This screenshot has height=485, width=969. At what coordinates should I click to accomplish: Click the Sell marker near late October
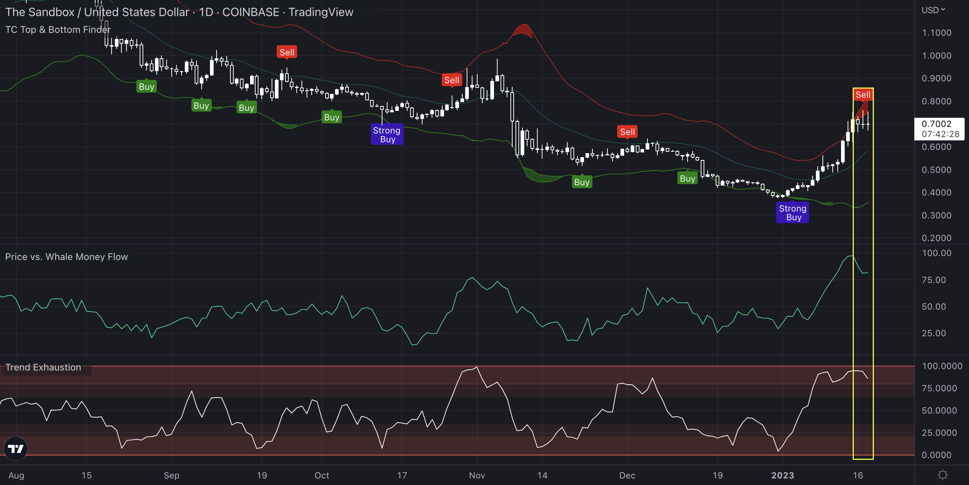[452, 80]
